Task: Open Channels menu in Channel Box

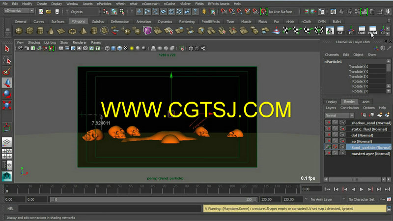Action: (x=332, y=55)
